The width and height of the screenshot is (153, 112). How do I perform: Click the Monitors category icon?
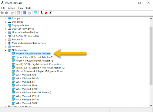point(9,46)
